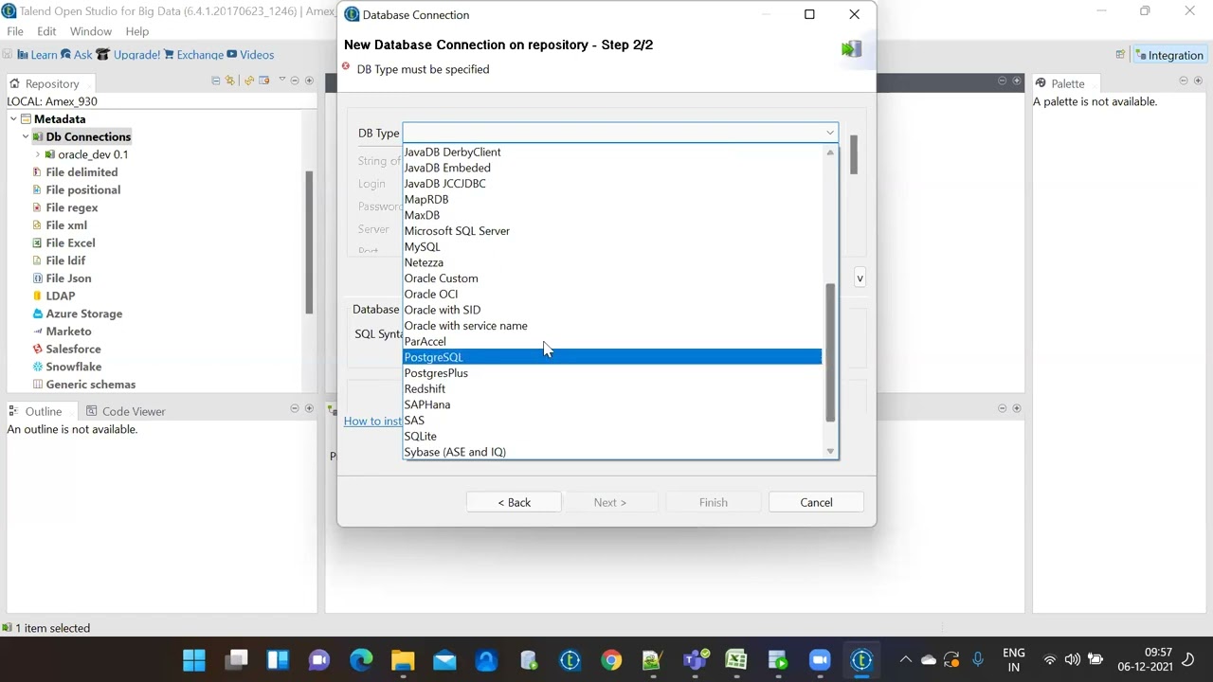Select MySQL in DB Type list
This screenshot has width=1213, height=682.
click(612, 246)
